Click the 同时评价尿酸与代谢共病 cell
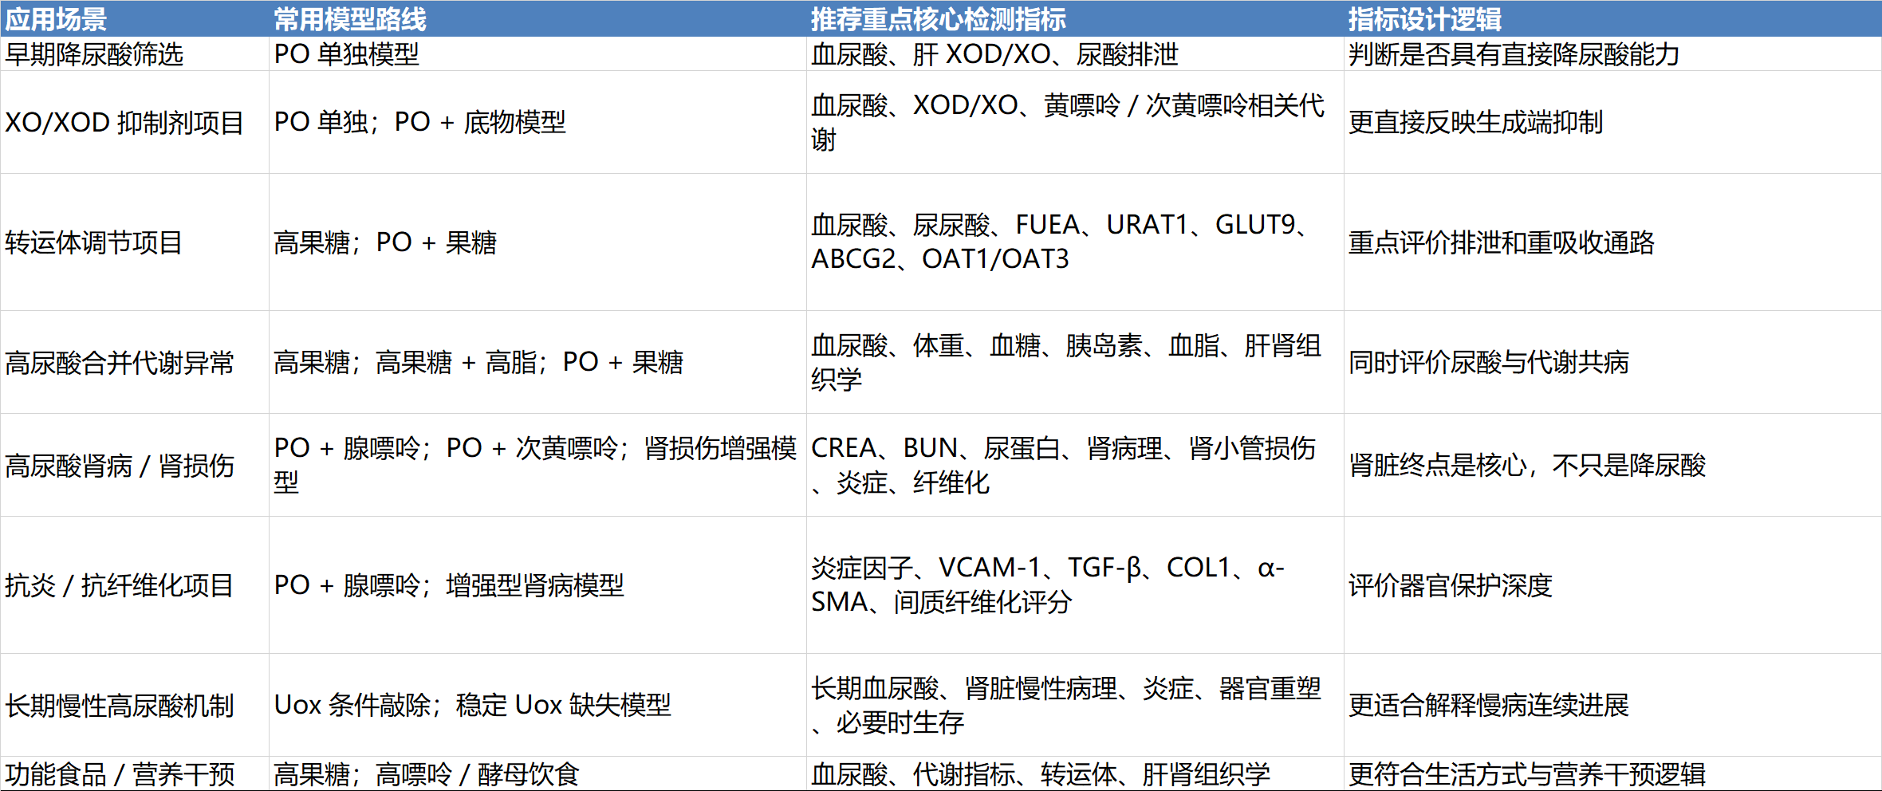The height and width of the screenshot is (791, 1882). pyautogui.click(x=1488, y=363)
